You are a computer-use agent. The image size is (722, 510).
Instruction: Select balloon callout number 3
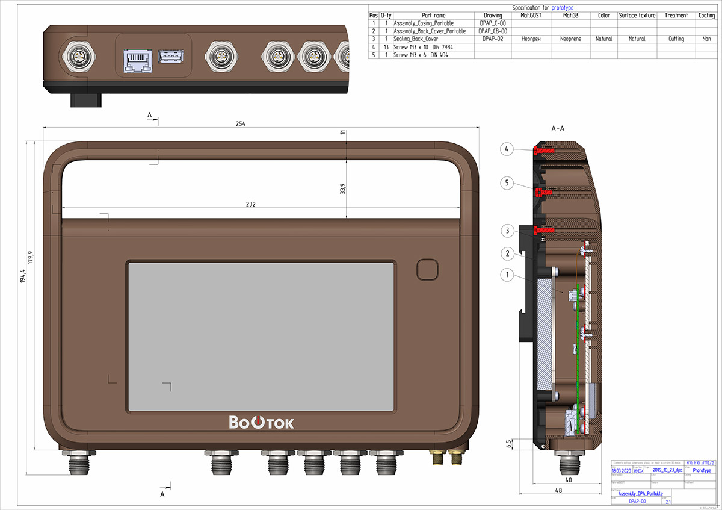(x=507, y=231)
